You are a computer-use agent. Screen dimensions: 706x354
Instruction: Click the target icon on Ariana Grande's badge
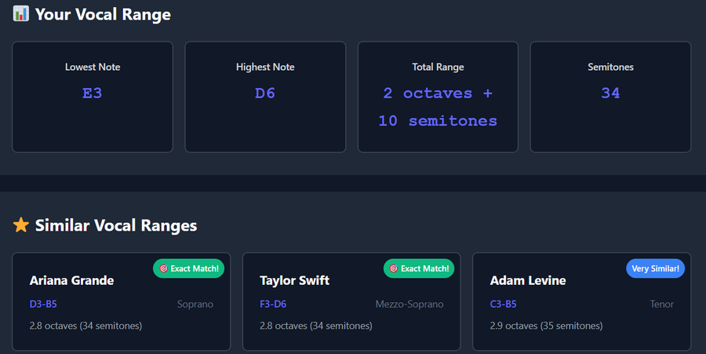pyautogui.click(x=163, y=269)
